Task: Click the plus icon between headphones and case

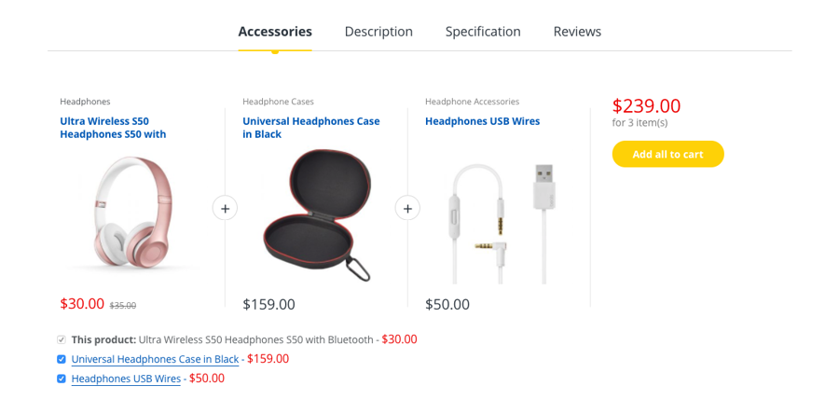Action: click(x=225, y=208)
